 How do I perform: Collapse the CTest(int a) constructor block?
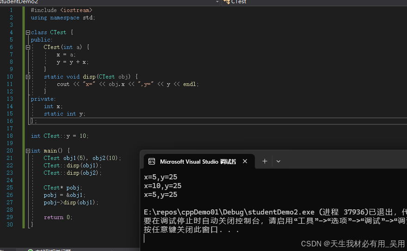pos(28,47)
